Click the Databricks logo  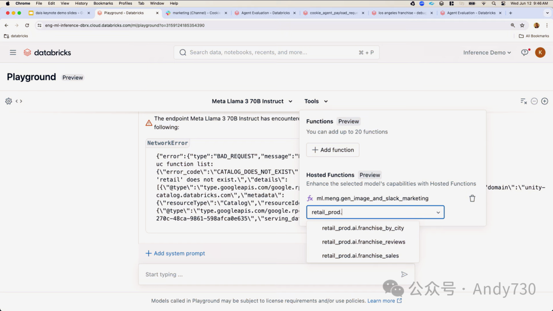[47, 53]
